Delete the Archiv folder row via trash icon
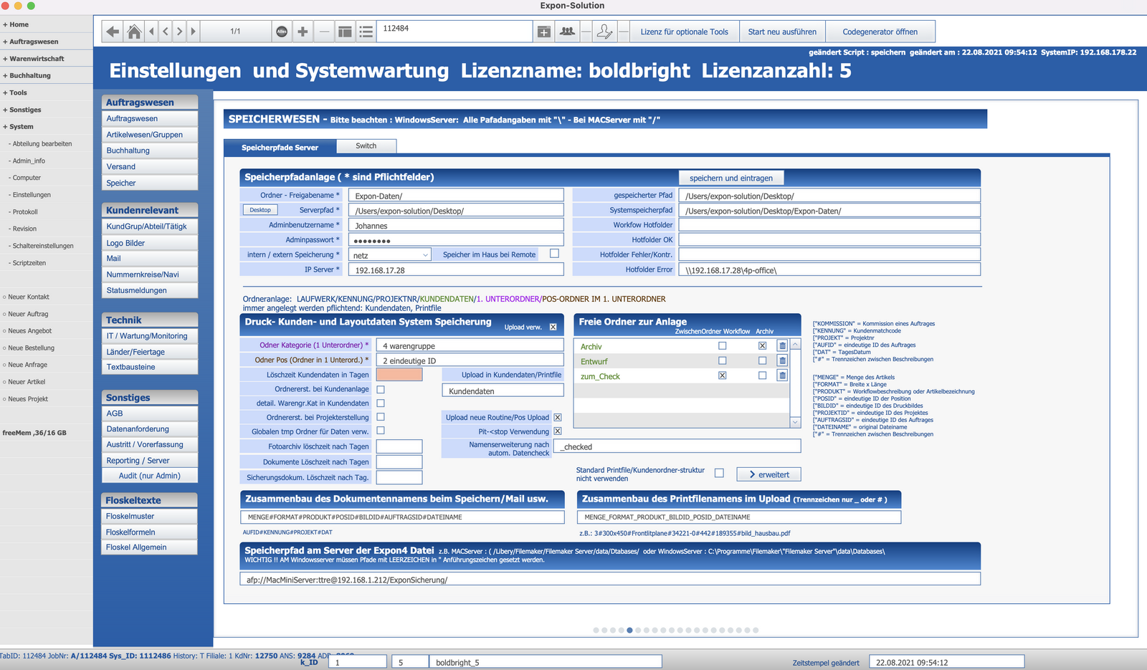 pos(782,345)
